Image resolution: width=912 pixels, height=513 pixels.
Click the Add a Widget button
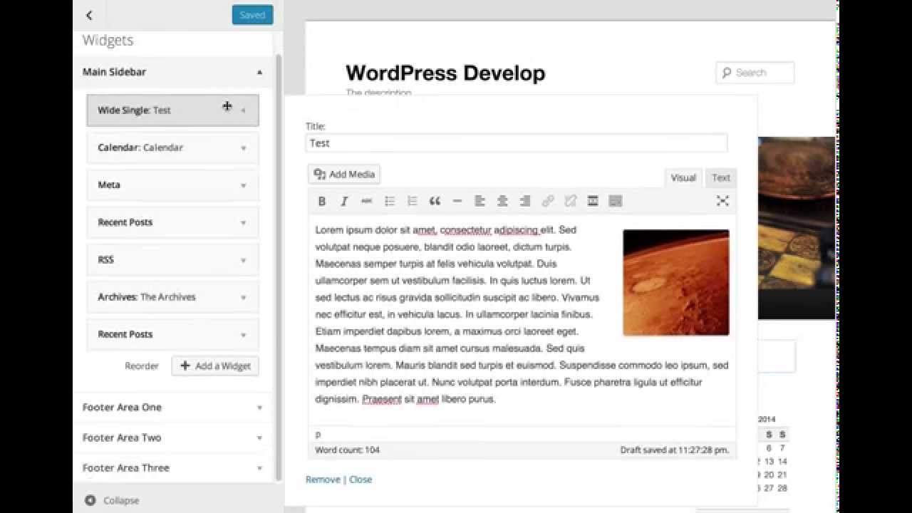pos(215,366)
